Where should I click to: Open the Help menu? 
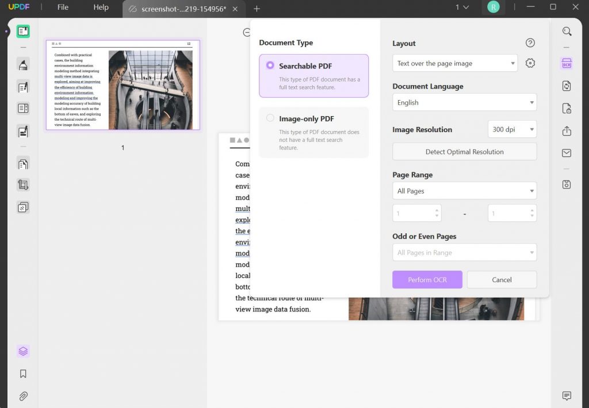pyautogui.click(x=101, y=7)
